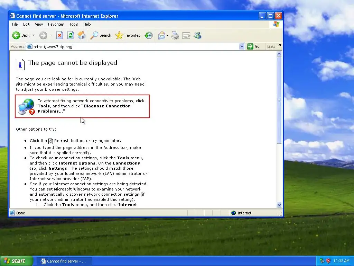Click the Windows flag logo throbber

tap(276, 24)
